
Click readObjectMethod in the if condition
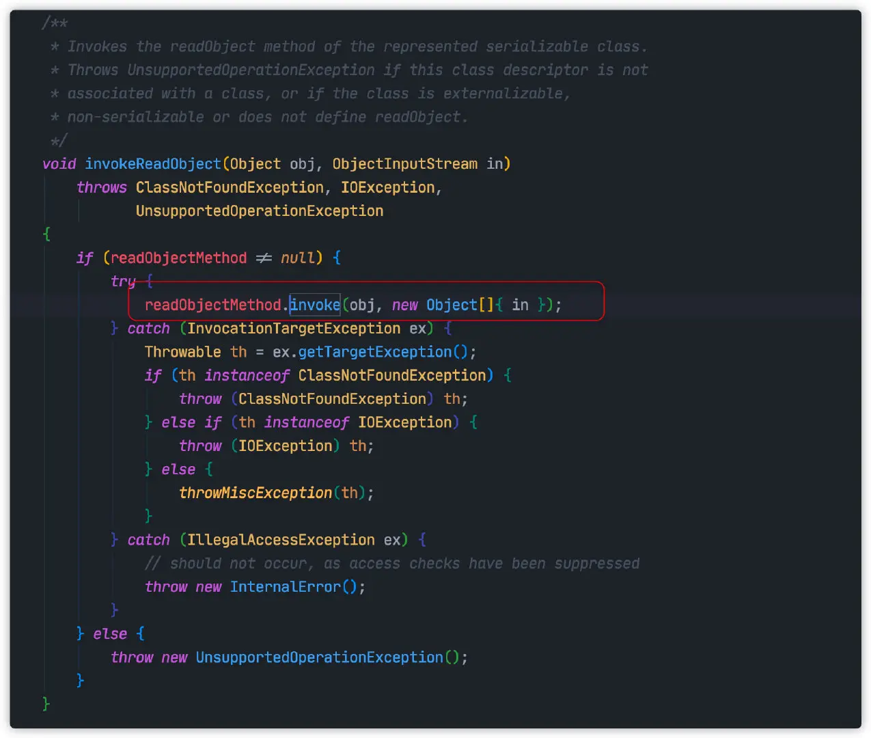point(179,258)
